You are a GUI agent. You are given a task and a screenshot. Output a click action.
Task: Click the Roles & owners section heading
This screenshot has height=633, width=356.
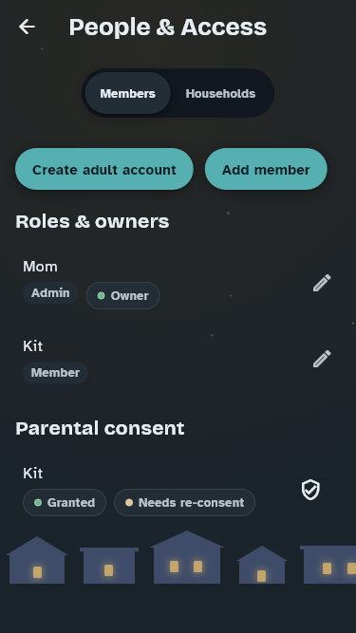coord(92,222)
